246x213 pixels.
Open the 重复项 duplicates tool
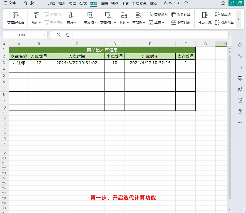(90, 18)
